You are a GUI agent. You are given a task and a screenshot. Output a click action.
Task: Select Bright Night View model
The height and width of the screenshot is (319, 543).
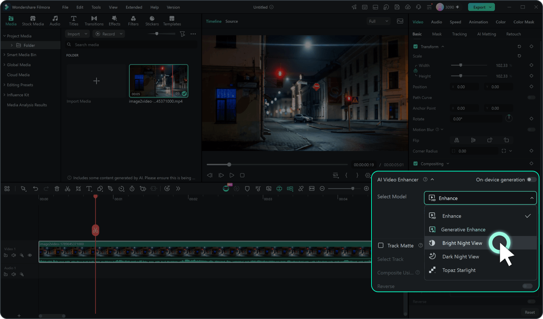tap(480, 243)
